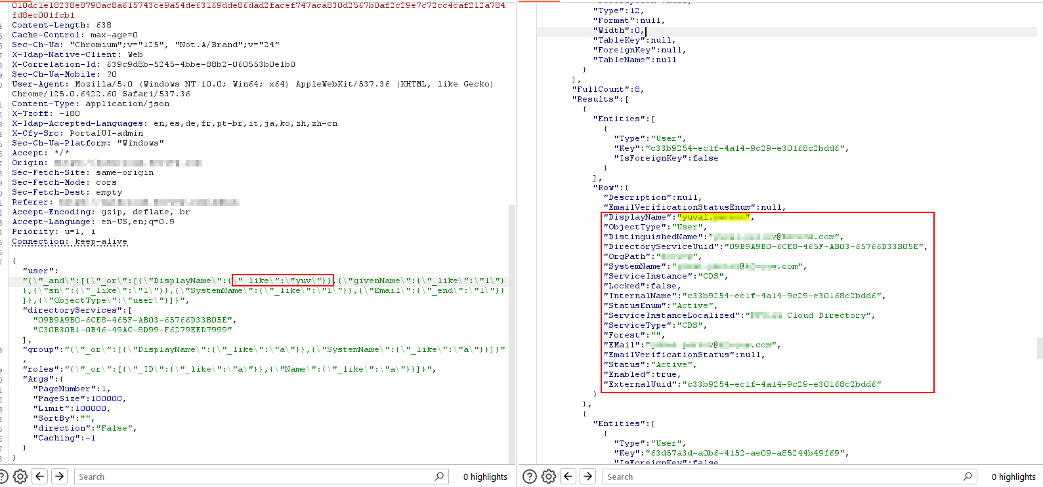Click request panel vertical scrollbar
The width and height of the screenshot is (1043, 487).
click(512, 334)
